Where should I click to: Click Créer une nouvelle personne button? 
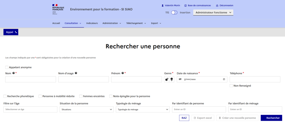(237, 118)
